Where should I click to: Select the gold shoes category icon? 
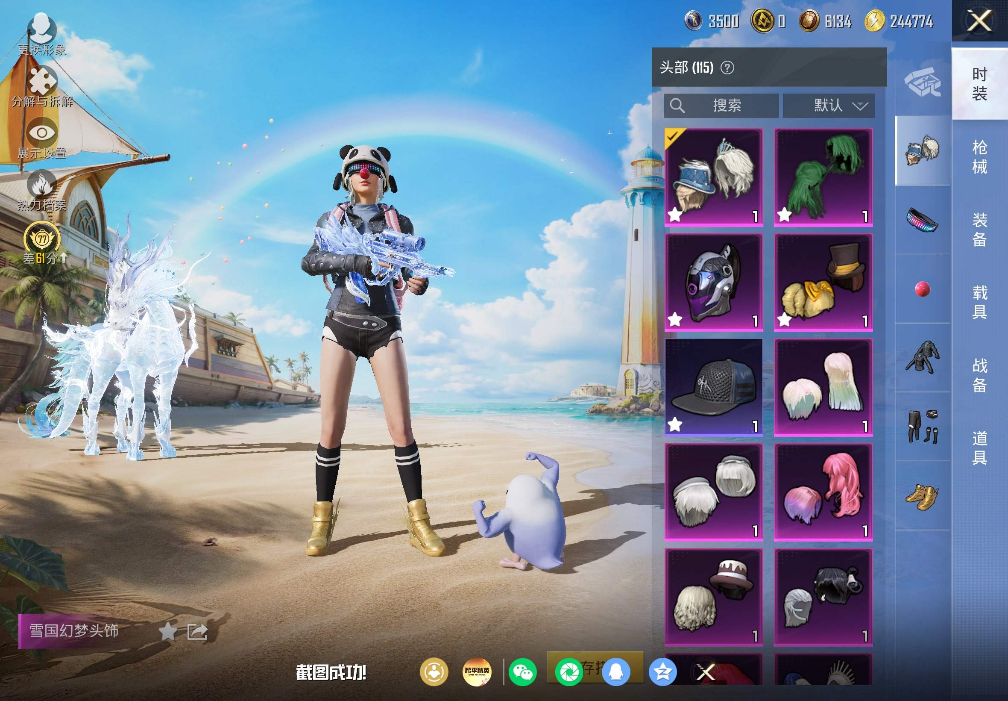click(x=923, y=496)
